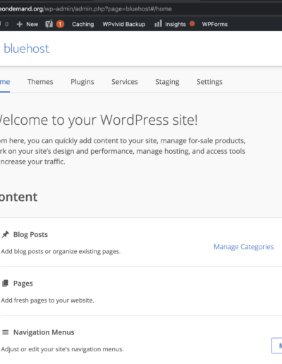The width and height of the screenshot is (282, 364).
Task: Switch to the Plugins tab
Action: [82, 82]
